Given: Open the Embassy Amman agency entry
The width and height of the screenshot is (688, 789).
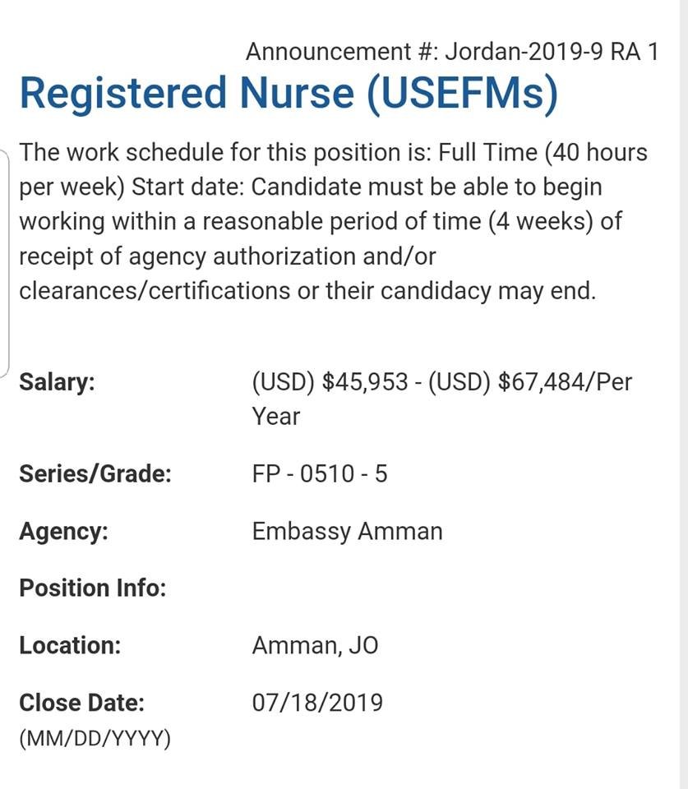Looking at the screenshot, I should pos(347,531).
